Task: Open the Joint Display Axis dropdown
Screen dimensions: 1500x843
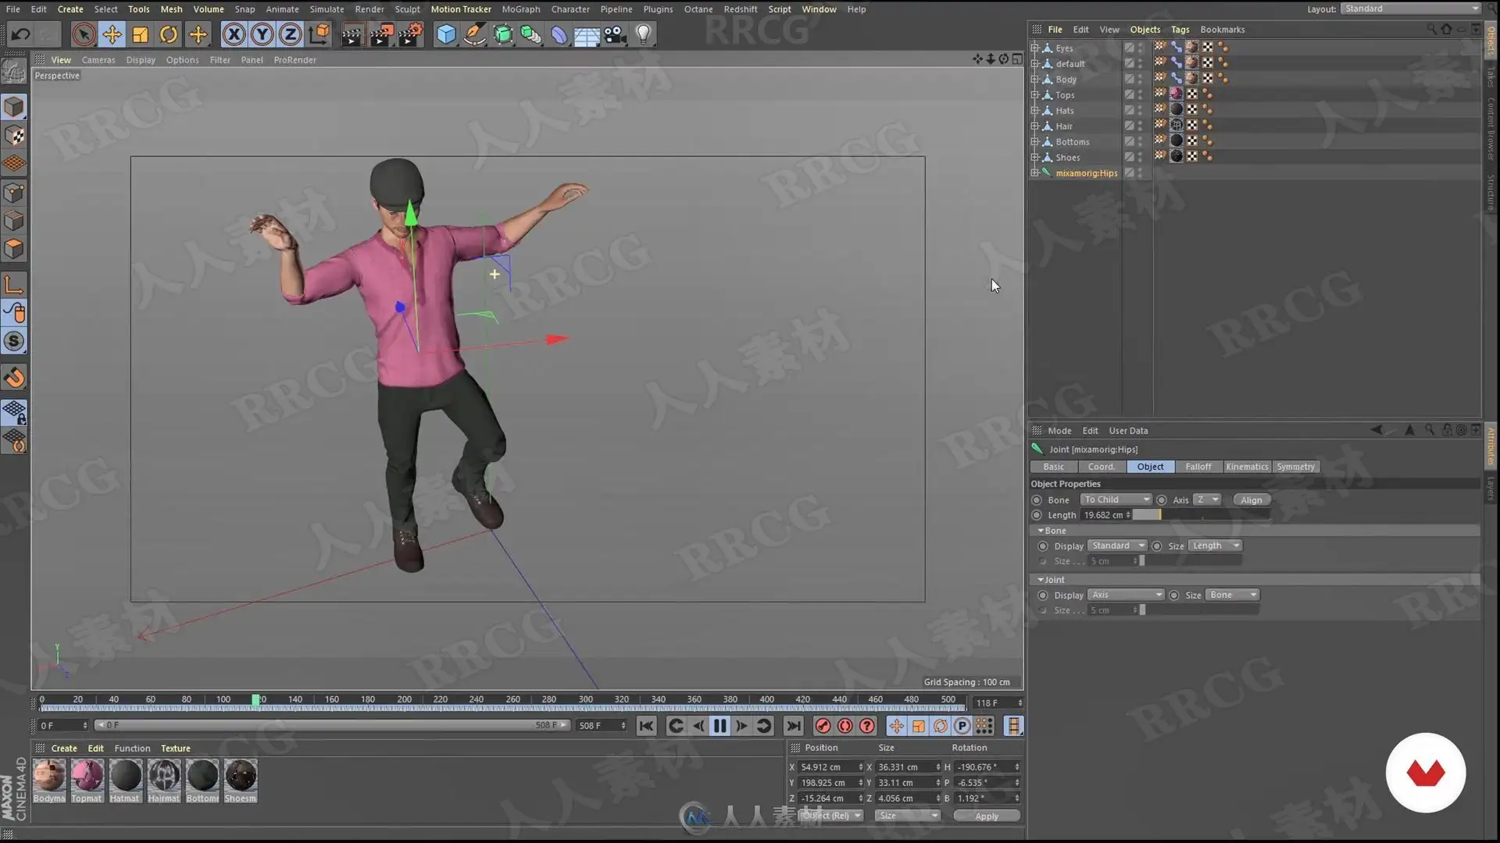Action: pos(1126,595)
